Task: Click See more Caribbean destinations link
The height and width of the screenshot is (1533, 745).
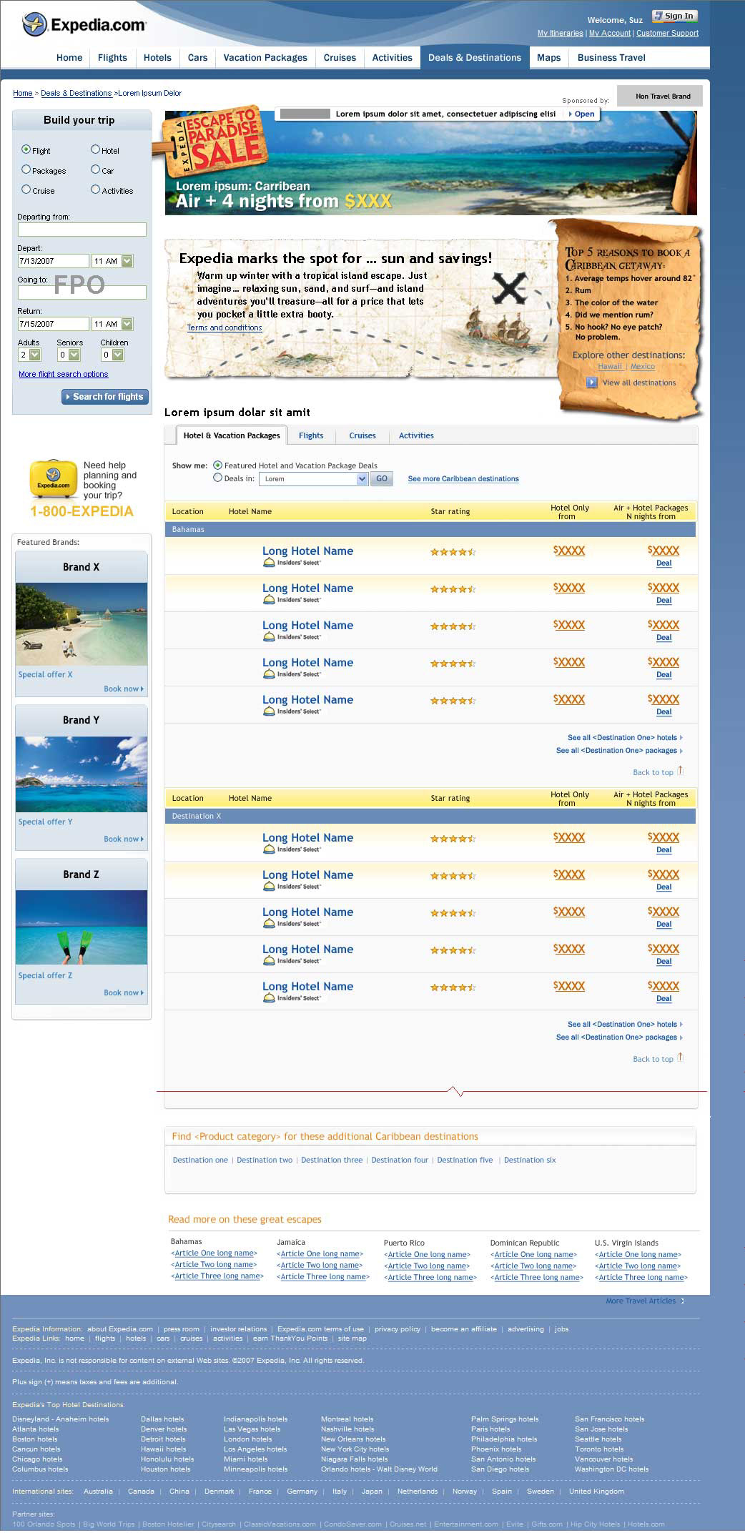Action: (463, 479)
